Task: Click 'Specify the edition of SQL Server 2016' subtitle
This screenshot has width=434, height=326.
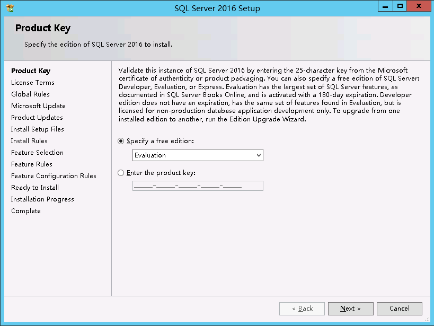Action: pos(98,45)
